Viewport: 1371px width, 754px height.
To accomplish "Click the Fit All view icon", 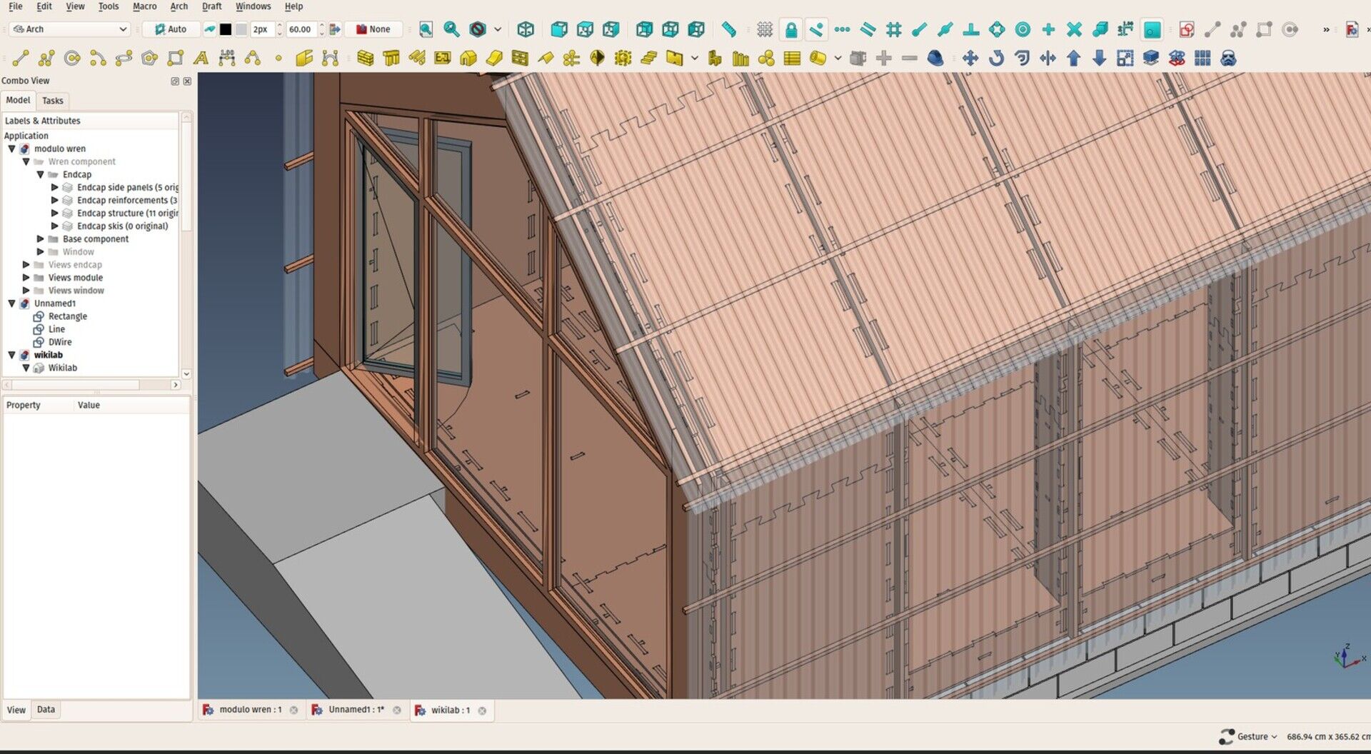I will [x=426, y=29].
